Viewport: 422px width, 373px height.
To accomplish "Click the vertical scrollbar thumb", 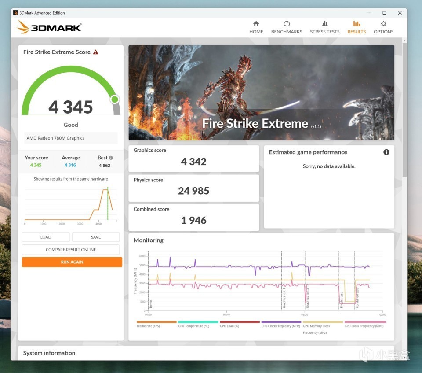I will point(404,109).
